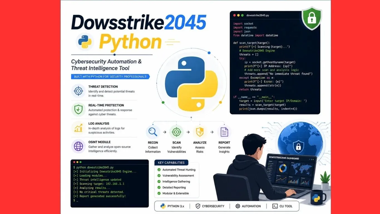Click the CLI Tool footer badge label
Image resolution: width=380 pixels, height=214 pixels.
[286, 206]
